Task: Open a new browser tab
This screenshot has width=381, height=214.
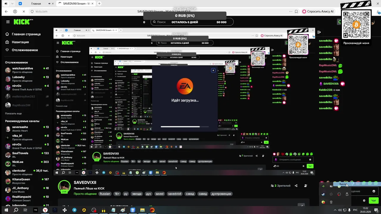Action: [x=99, y=4]
